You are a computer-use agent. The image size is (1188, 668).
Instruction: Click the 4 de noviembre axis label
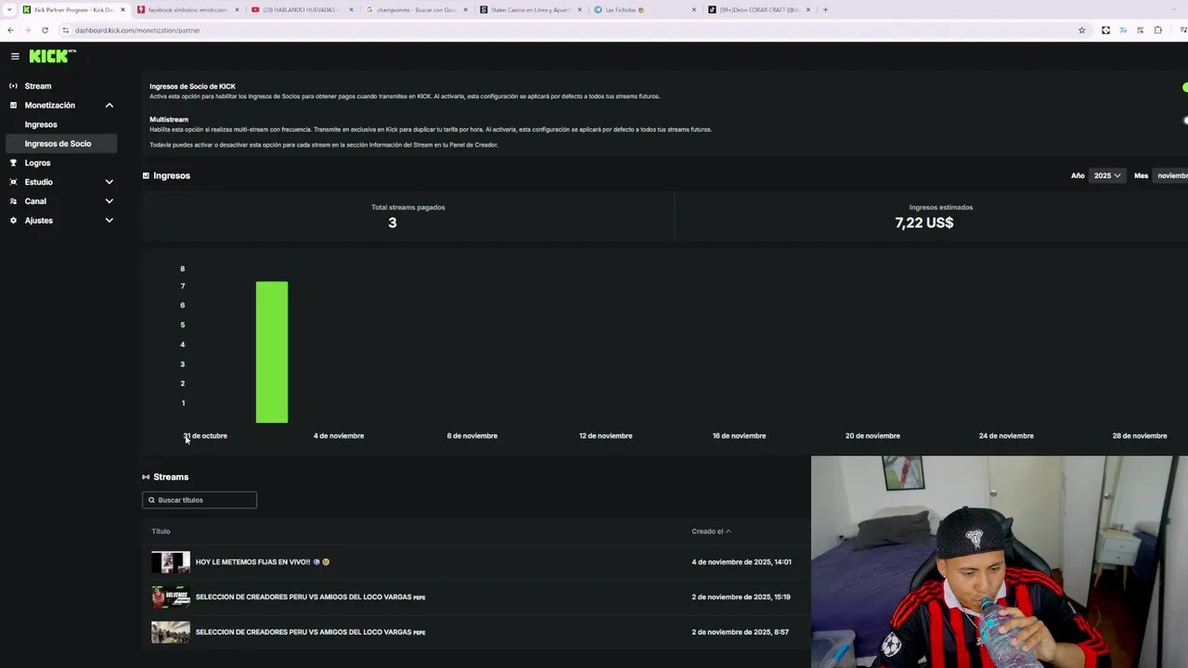(339, 436)
